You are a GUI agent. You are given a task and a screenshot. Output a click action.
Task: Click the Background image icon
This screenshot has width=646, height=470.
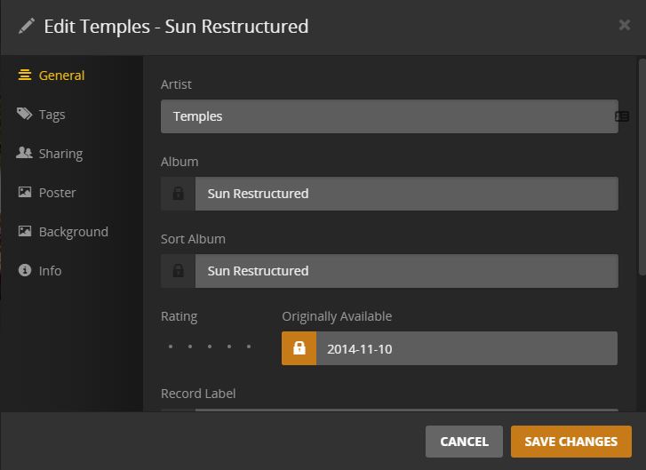(25, 232)
